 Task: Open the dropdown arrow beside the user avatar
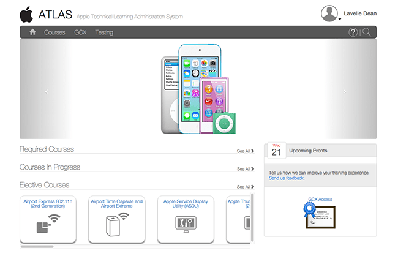(340, 19)
